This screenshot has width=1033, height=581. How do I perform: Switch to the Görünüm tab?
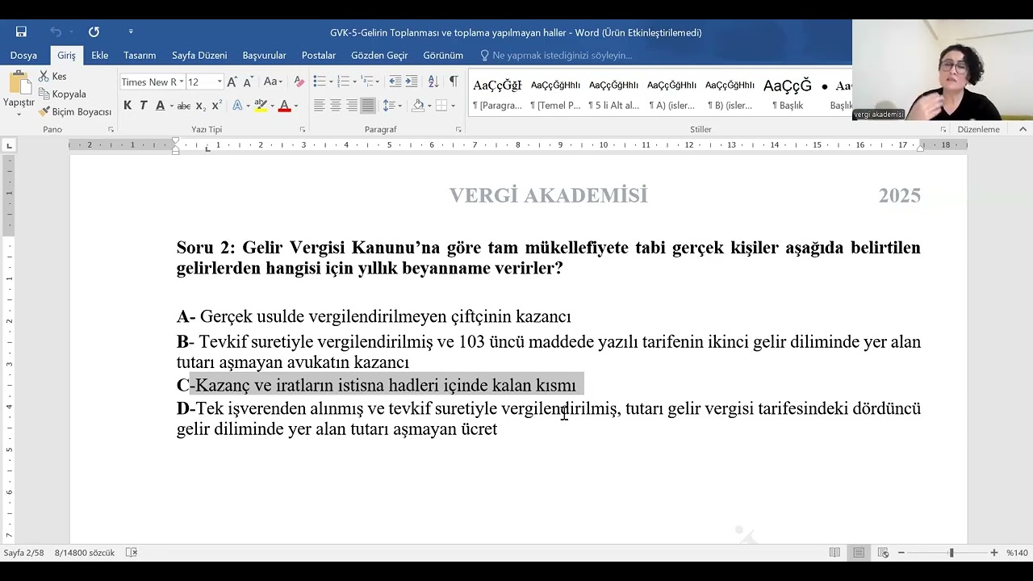443,56
